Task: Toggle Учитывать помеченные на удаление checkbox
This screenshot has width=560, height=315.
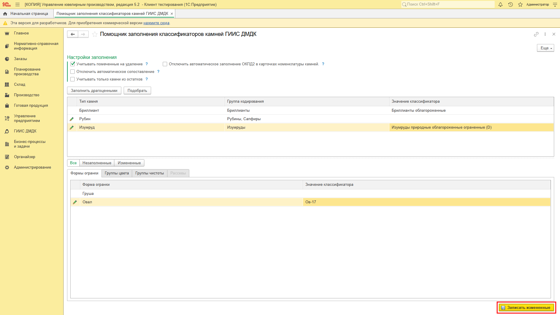Action: coord(73,64)
